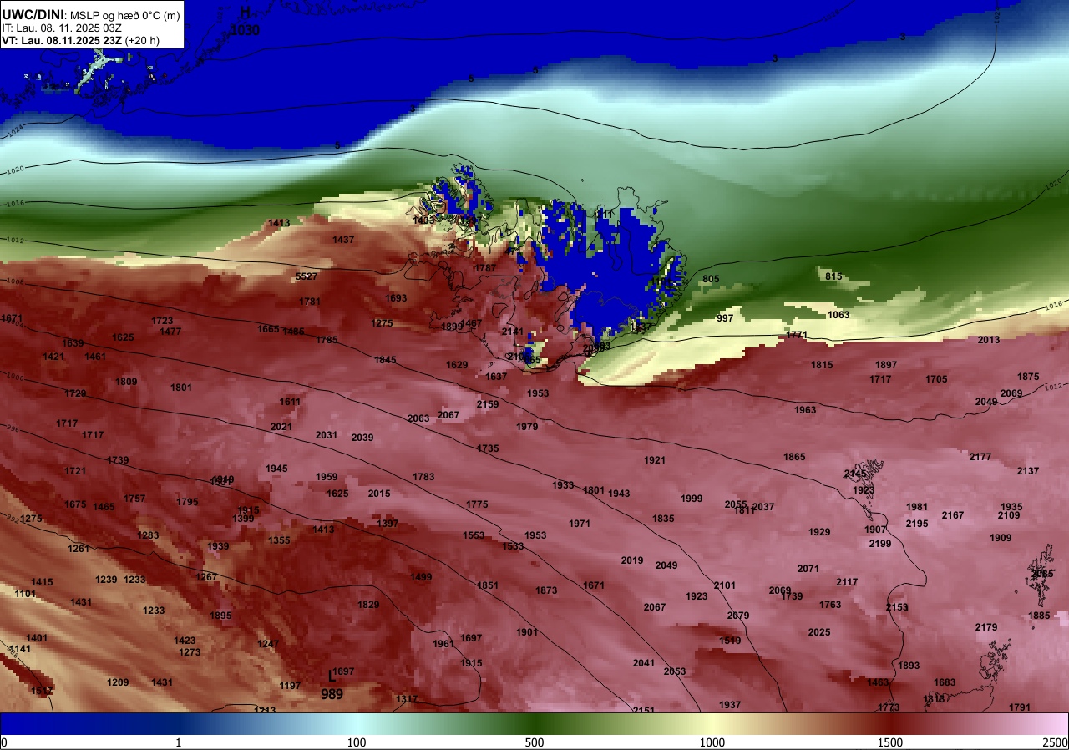Click the height value 997
Image resolution: width=1069 pixels, height=750 pixels.
pyautogui.click(x=725, y=318)
